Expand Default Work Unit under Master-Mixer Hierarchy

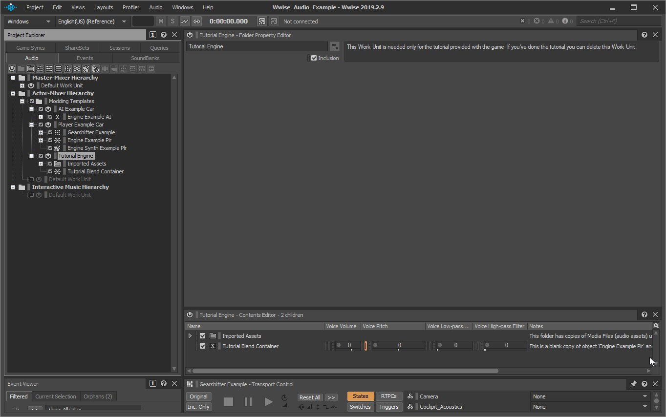click(x=22, y=85)
